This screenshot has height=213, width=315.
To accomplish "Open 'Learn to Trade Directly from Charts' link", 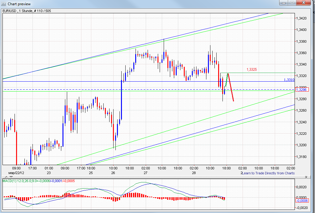I will [268, 173].
